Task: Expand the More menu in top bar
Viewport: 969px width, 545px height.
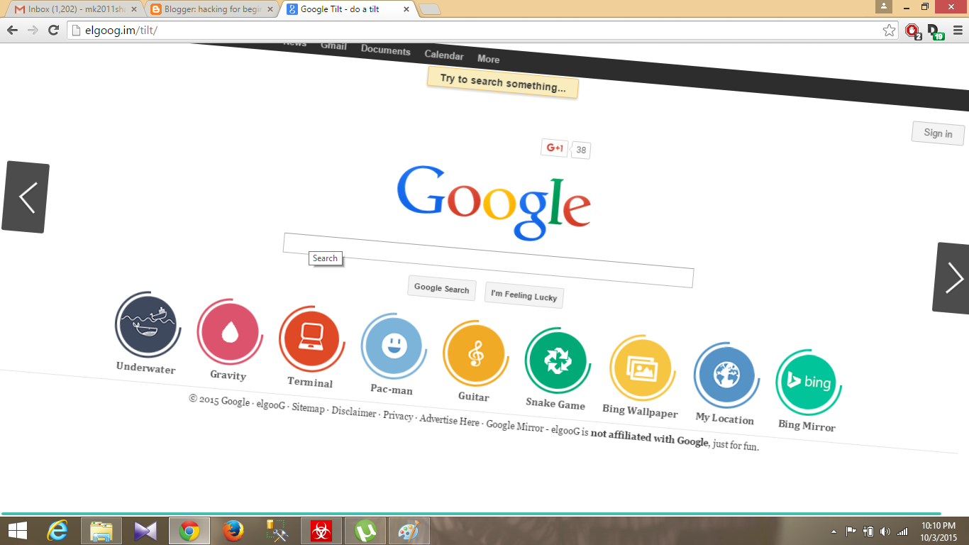Action: point(488,59)
